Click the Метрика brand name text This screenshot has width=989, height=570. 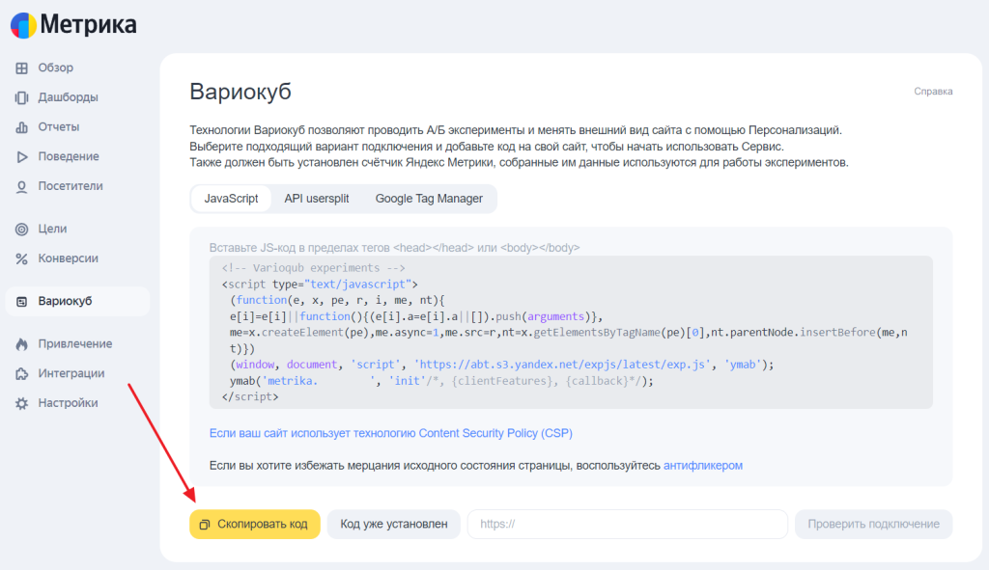[x=88, y=24]
